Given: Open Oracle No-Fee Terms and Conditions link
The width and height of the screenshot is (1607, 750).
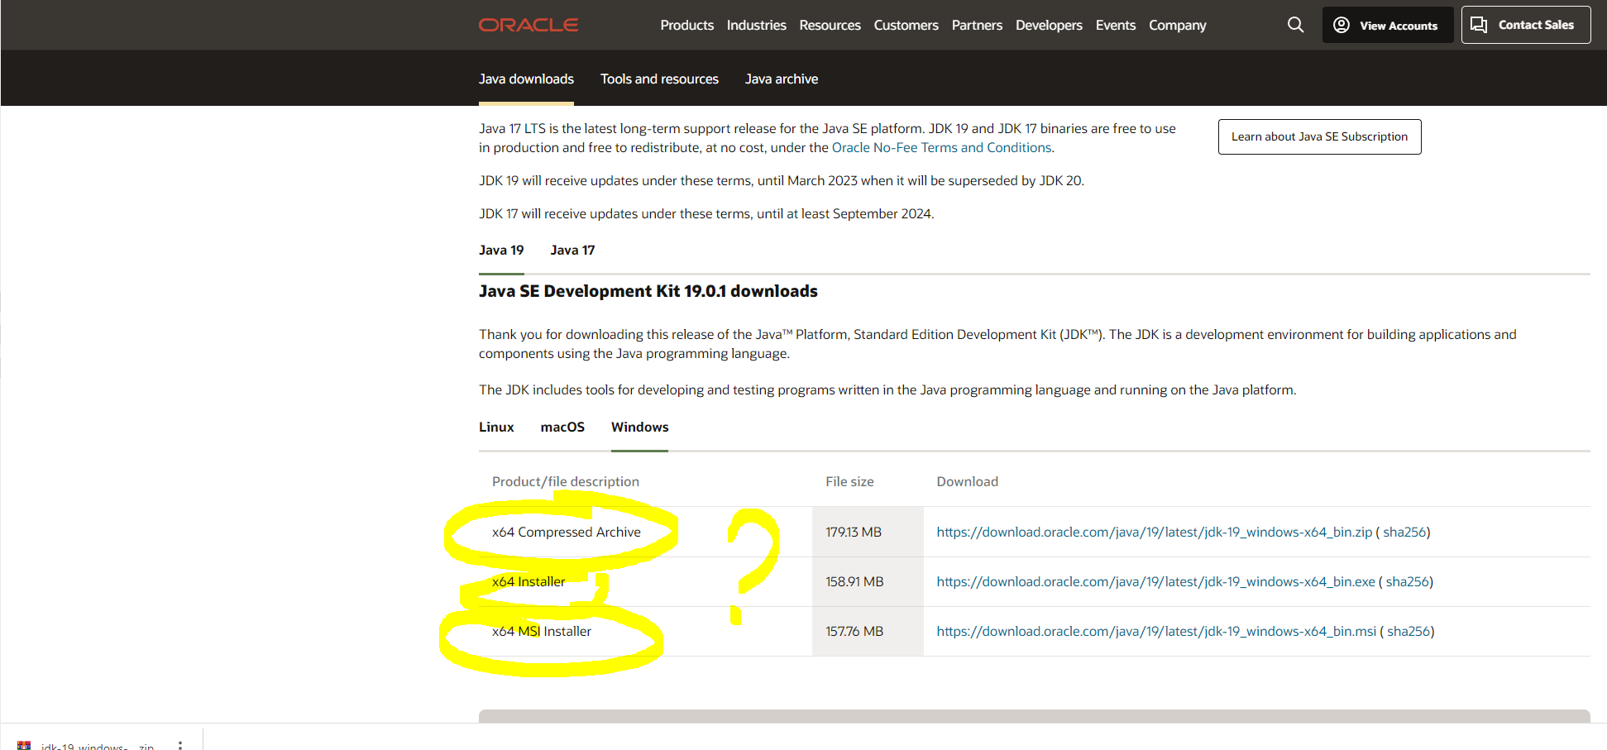Looking at the screenshot, I should tap(941, 147).
